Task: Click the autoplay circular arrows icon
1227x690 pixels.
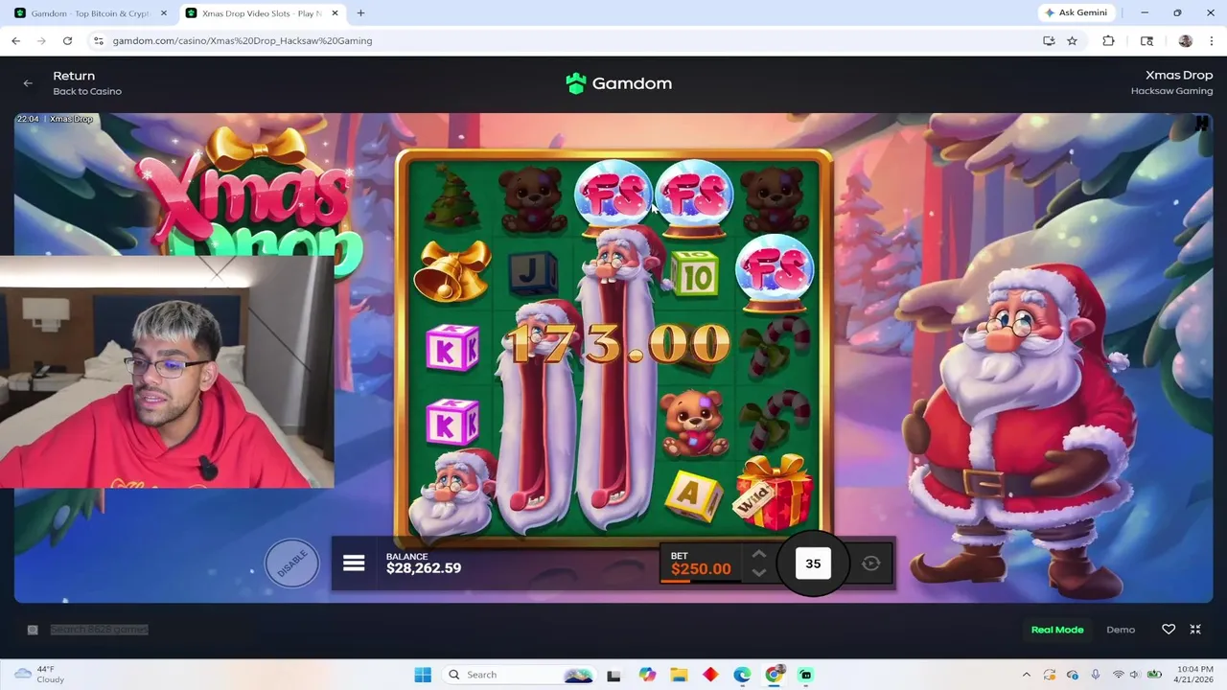Action: point(870,563)
